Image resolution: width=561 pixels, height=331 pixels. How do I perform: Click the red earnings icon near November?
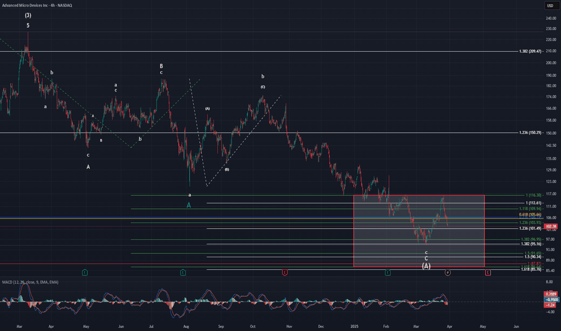285,273
